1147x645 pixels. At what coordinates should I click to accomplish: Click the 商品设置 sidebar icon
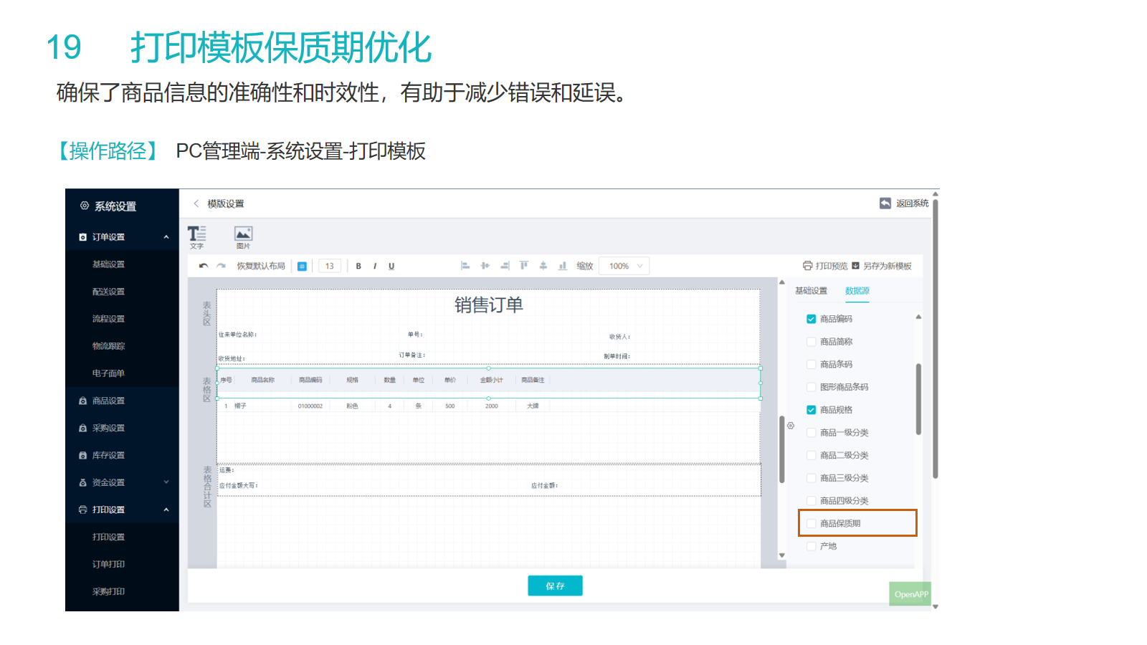click(83, 401)
